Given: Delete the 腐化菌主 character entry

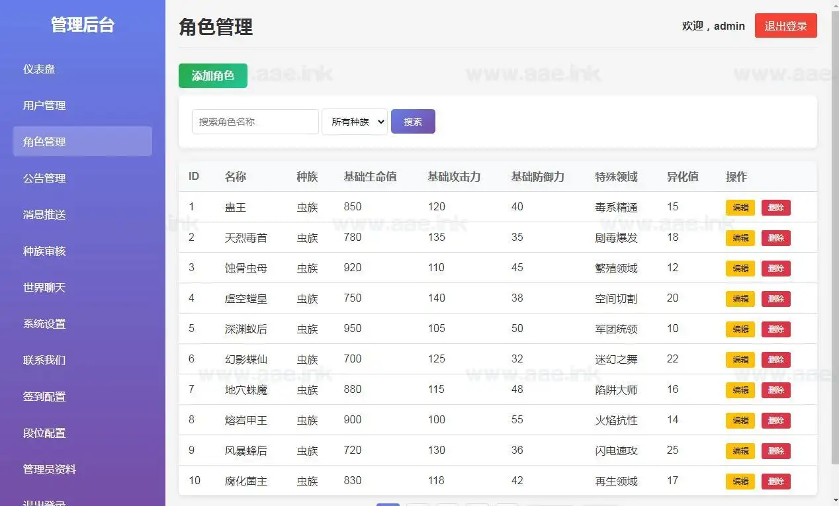Looking at the screenshot, I should (775, 481).
